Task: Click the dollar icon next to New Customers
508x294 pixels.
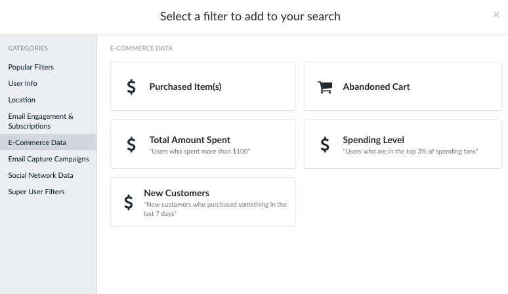Action: click(x=129, y=202)
